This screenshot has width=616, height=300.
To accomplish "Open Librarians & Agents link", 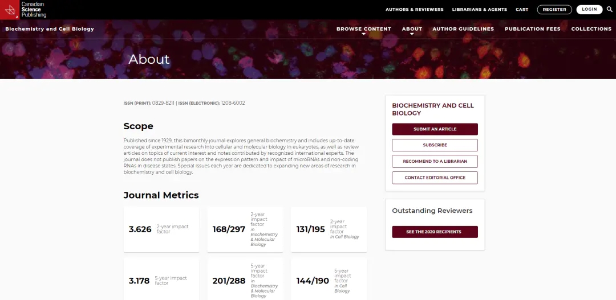I will (x=479, y=10).
